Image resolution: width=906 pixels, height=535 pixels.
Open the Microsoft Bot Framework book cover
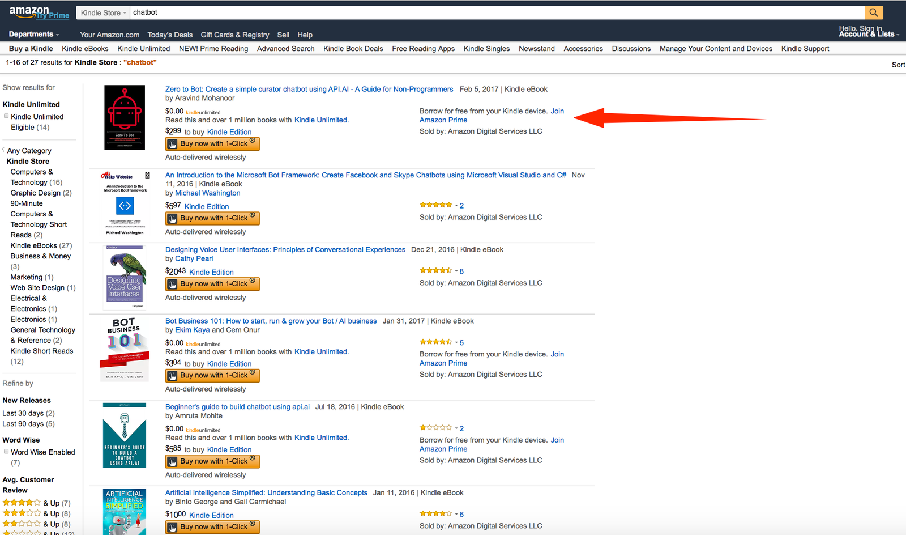(125, 203)
